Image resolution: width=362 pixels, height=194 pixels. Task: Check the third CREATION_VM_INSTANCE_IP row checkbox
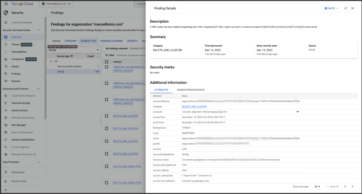(x=107, y=100)
